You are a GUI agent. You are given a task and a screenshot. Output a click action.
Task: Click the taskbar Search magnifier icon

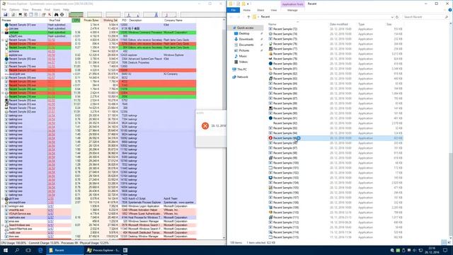[x=17, y=250]
